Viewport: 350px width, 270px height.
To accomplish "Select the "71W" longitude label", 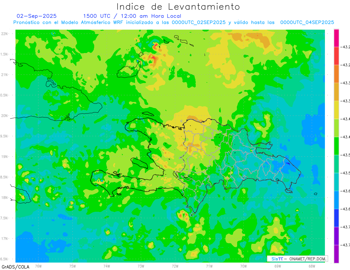I will (x=209, y=266).
